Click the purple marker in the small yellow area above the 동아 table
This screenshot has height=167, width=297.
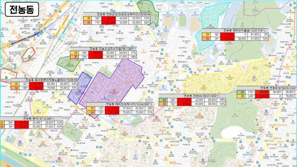(38, 111)
